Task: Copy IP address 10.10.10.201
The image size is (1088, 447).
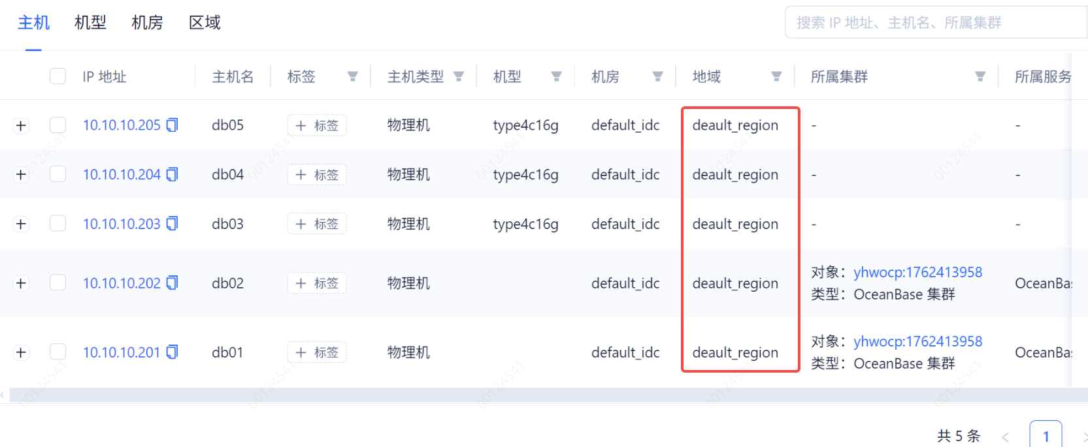Action: 172,352
